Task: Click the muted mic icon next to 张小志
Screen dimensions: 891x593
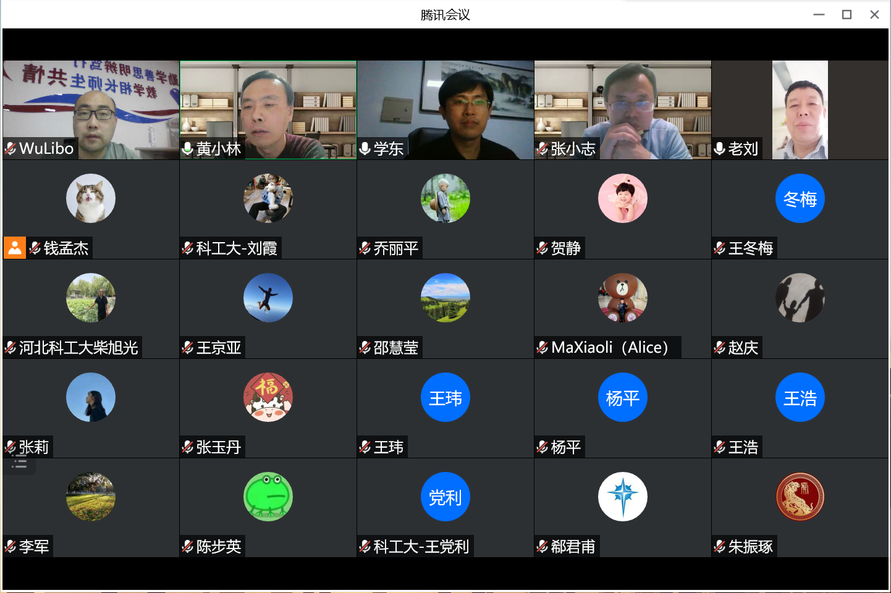Action: [x=543, y=149]
